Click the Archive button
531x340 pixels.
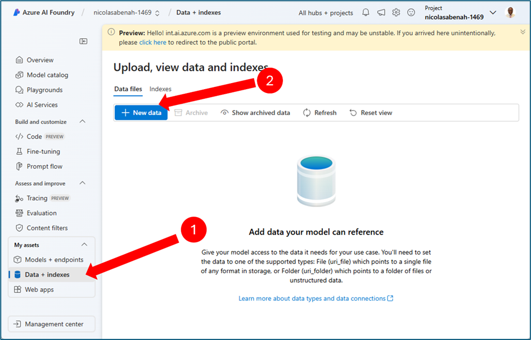pos(191,113)
